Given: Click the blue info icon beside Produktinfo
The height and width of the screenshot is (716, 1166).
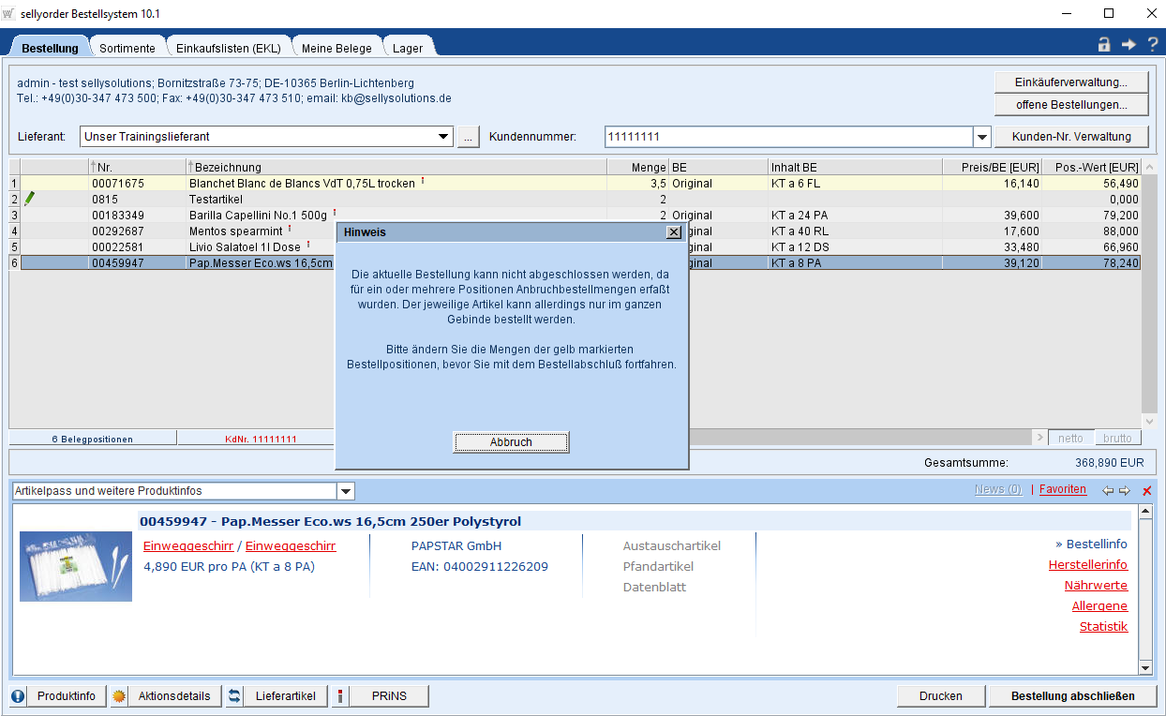Looking at the screenshot, I should click(x=18, y=696).
